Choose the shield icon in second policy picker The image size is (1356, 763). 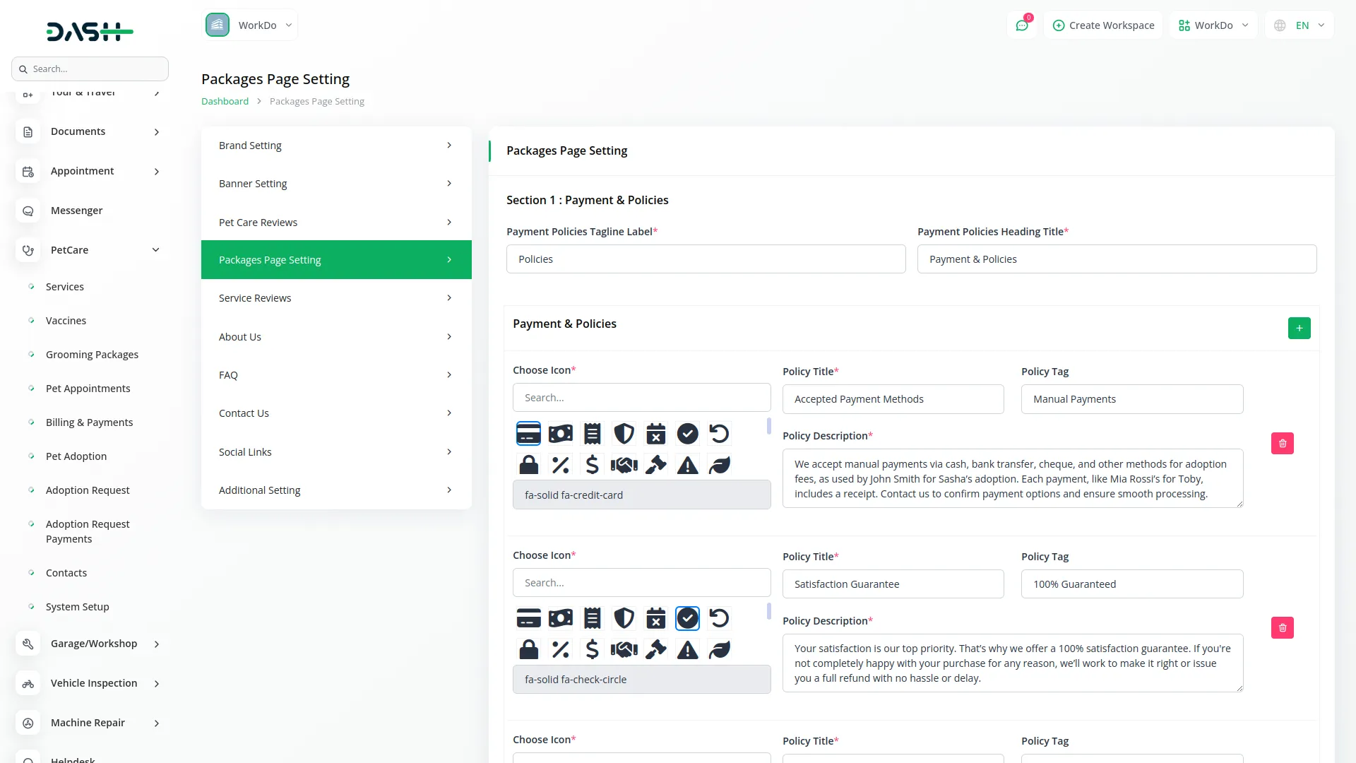(624, 618)
